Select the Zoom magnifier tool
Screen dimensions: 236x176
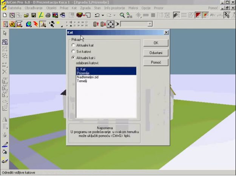coord(122,15)
